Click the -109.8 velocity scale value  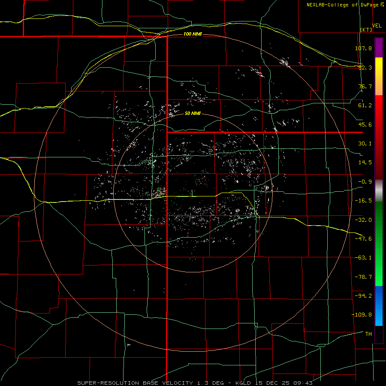(362, 315)
